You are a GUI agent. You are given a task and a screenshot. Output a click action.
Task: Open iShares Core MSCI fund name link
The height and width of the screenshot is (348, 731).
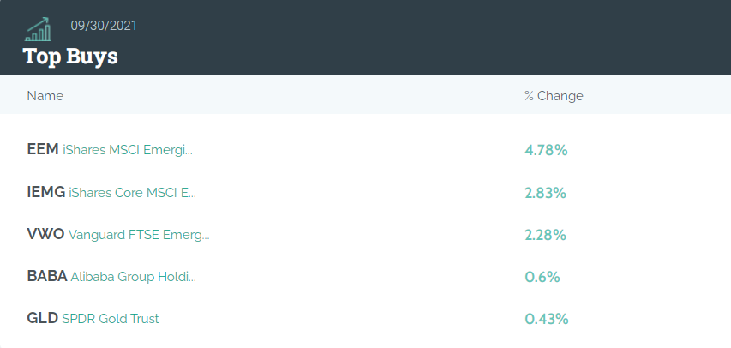[132, 193]
